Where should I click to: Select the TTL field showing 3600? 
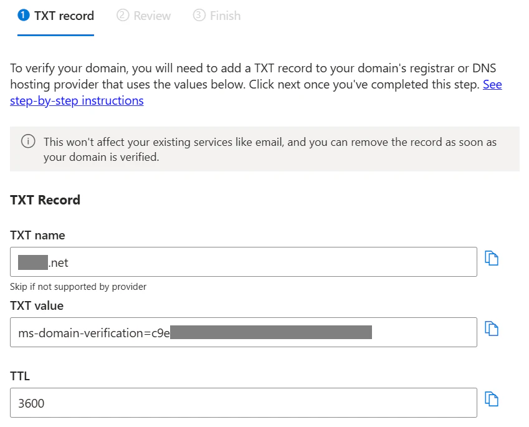(x=243, y=403)
